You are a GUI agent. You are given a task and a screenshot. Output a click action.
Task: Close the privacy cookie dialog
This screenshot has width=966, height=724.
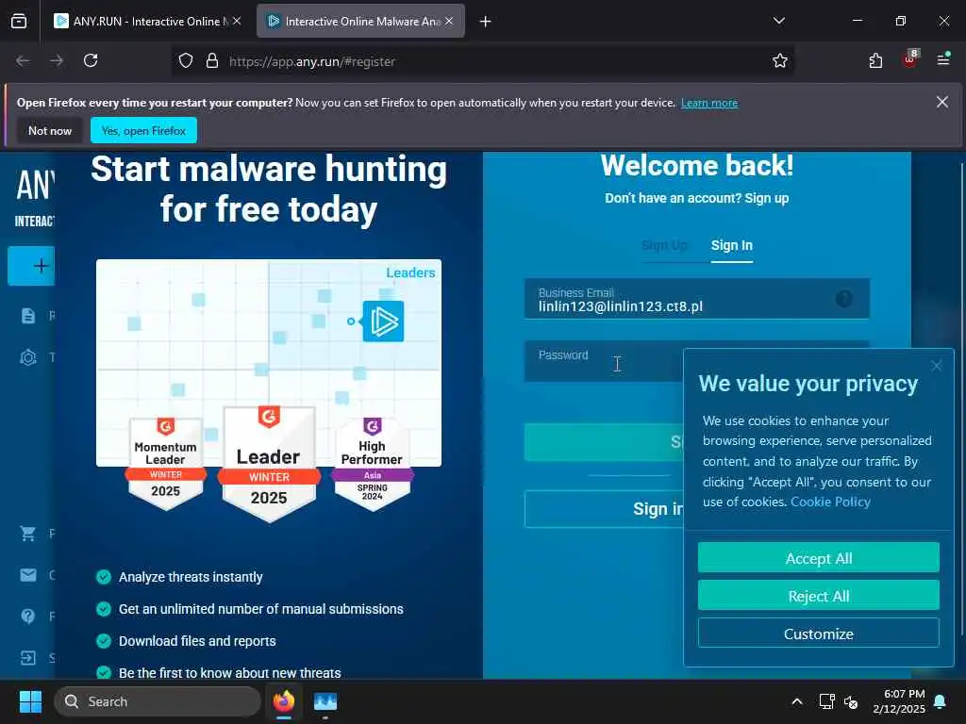tap(937, 366)
